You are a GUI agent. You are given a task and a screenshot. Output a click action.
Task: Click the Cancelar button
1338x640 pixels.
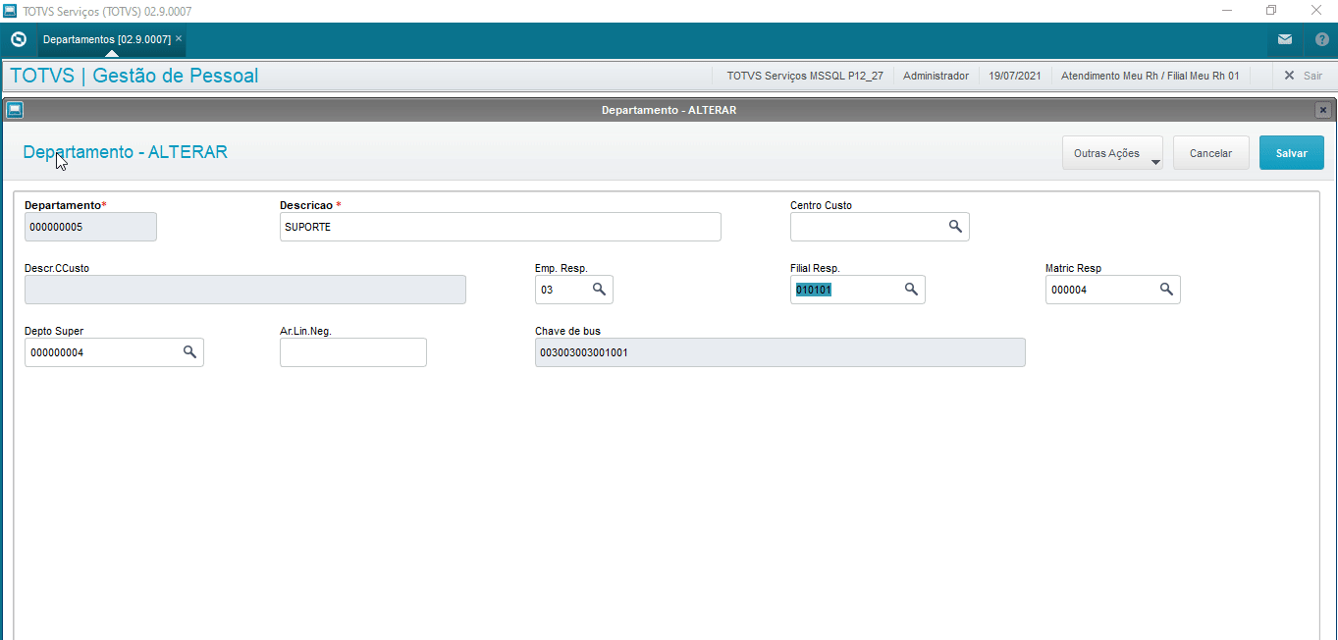tap(1210, 153)
